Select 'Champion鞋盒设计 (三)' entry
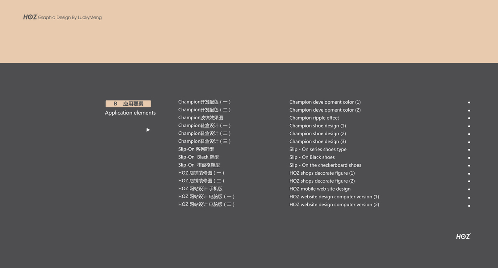498x268 pixels. (204, 142)
